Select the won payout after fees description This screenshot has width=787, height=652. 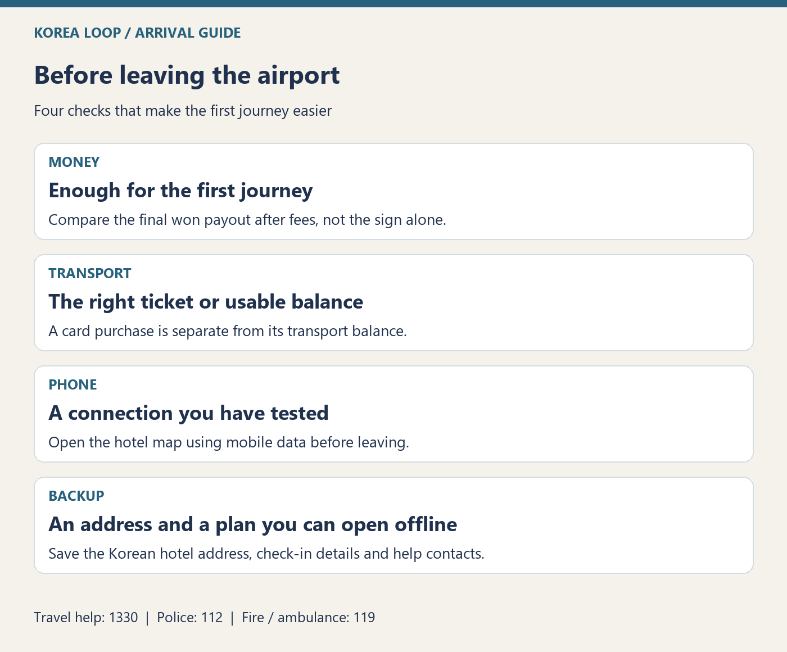click(x=247, y=220)
